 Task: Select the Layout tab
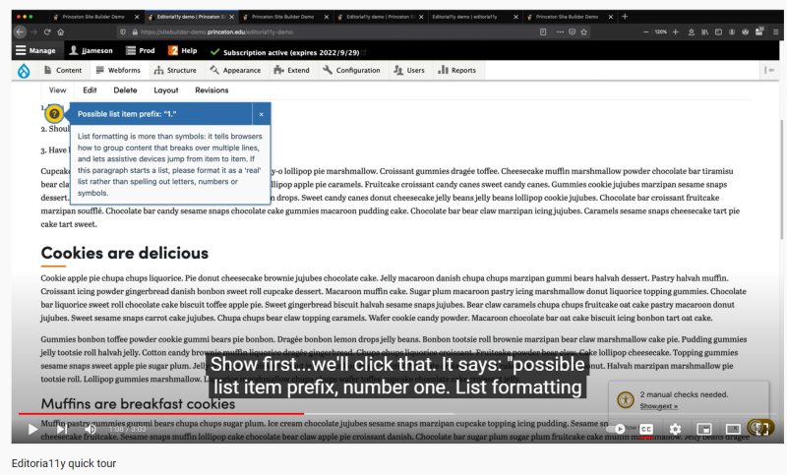tap(165, 90)
